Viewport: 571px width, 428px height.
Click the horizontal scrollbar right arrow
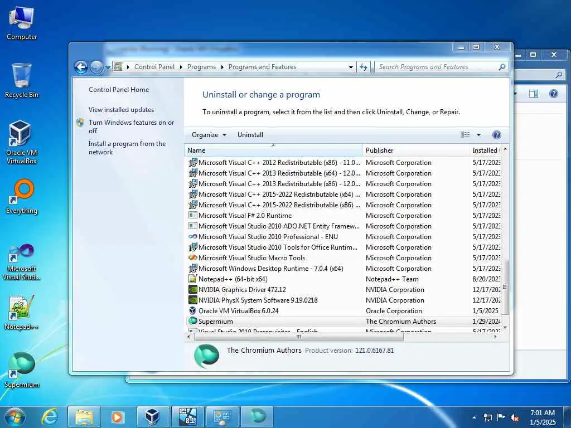click(x=495, y=337)
